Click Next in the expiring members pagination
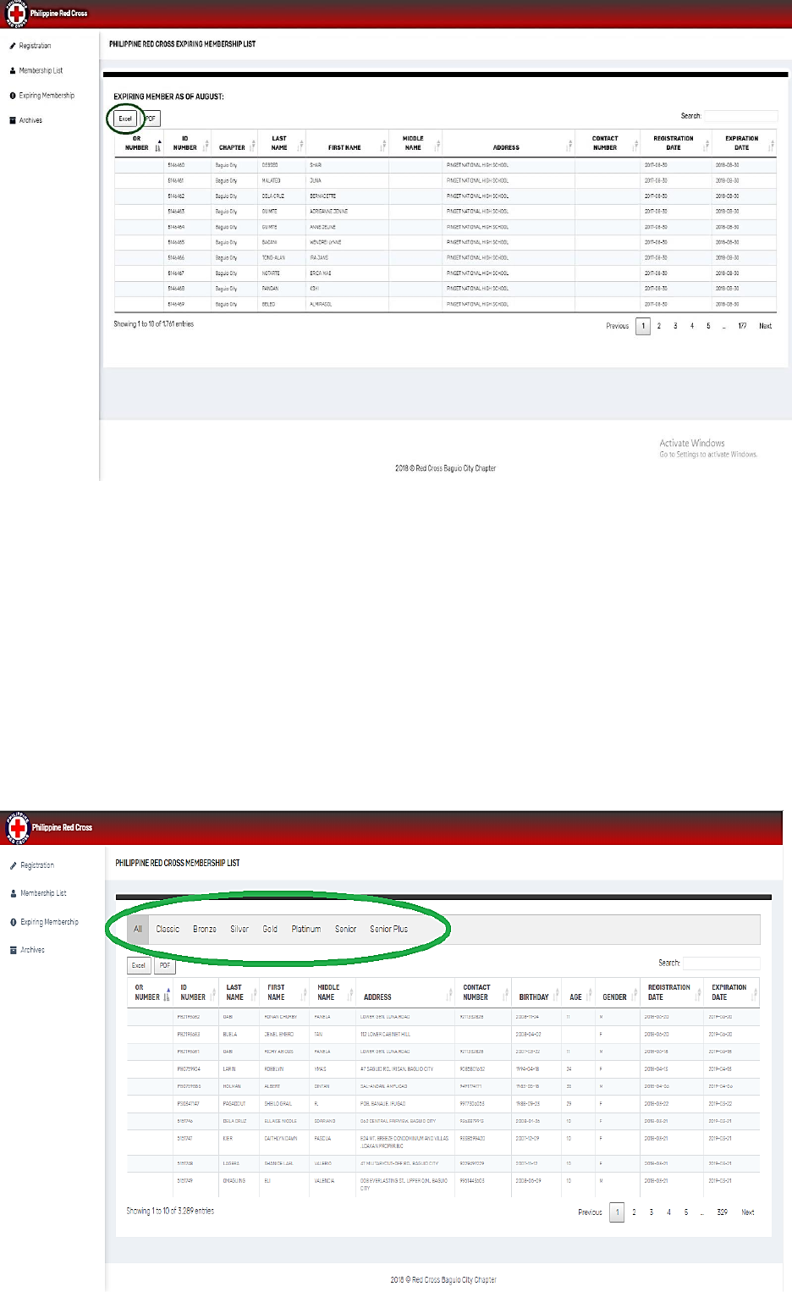This screenshot has height=1292, width=792. pyautogui.click(x=765, y=326)
